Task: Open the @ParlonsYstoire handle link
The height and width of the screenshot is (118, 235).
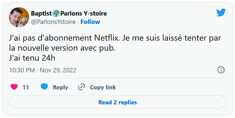Action: pyautogui.click(x=53, y=22)
